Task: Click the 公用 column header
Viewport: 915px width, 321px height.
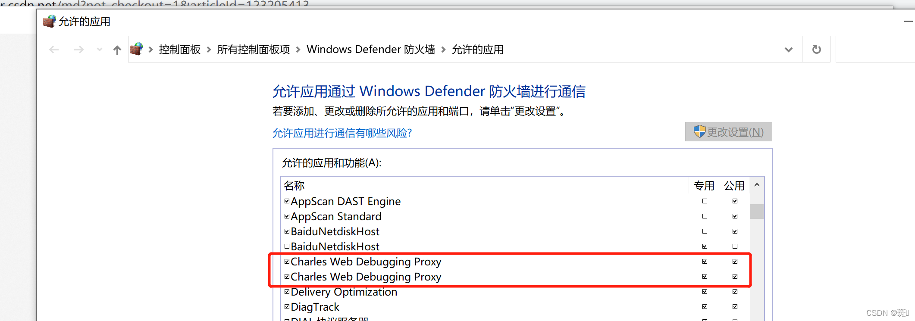Action: coord(734,186)
